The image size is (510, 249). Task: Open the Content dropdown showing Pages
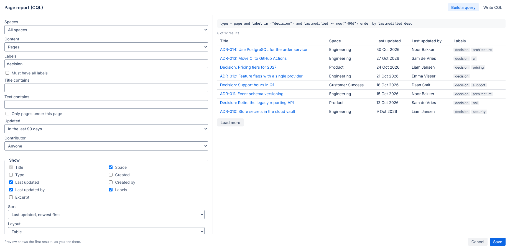pyautogui.click(x=106, y=47)
